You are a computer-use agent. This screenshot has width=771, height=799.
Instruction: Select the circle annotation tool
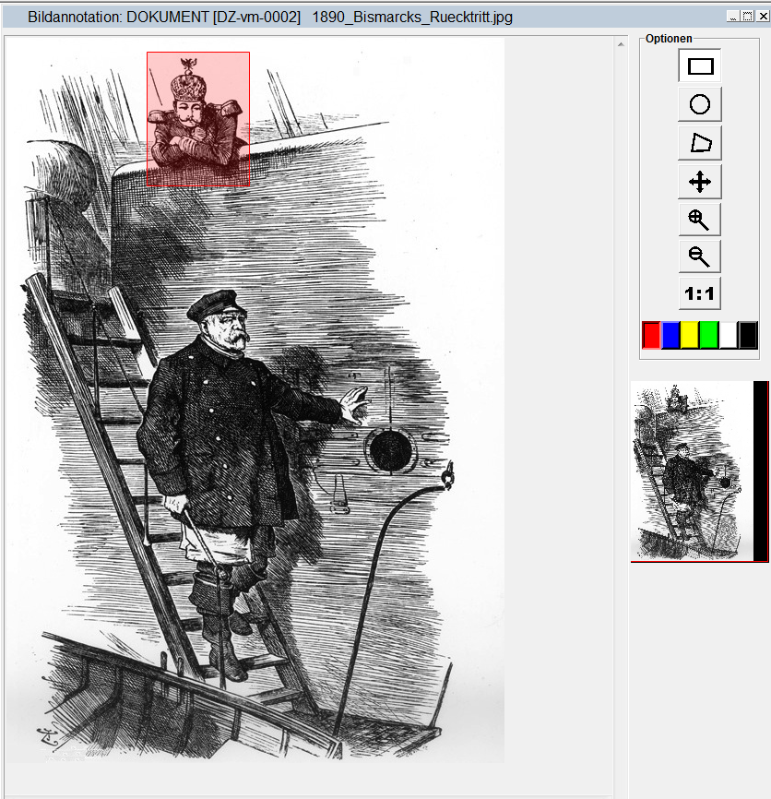[700, 104]
